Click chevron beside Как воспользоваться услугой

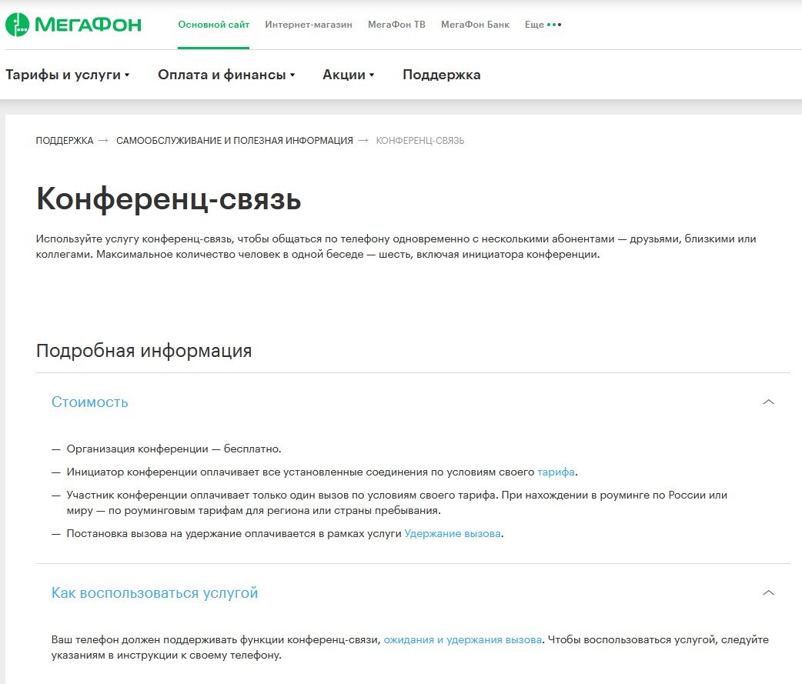tap(768, 592)
